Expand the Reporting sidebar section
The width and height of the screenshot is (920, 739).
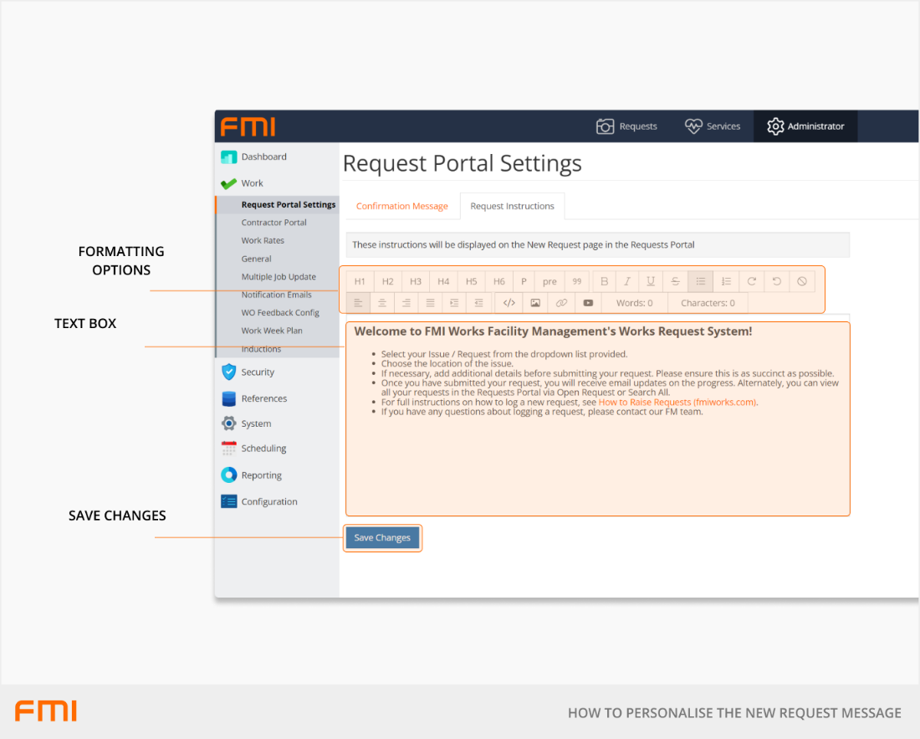[261, 475]
